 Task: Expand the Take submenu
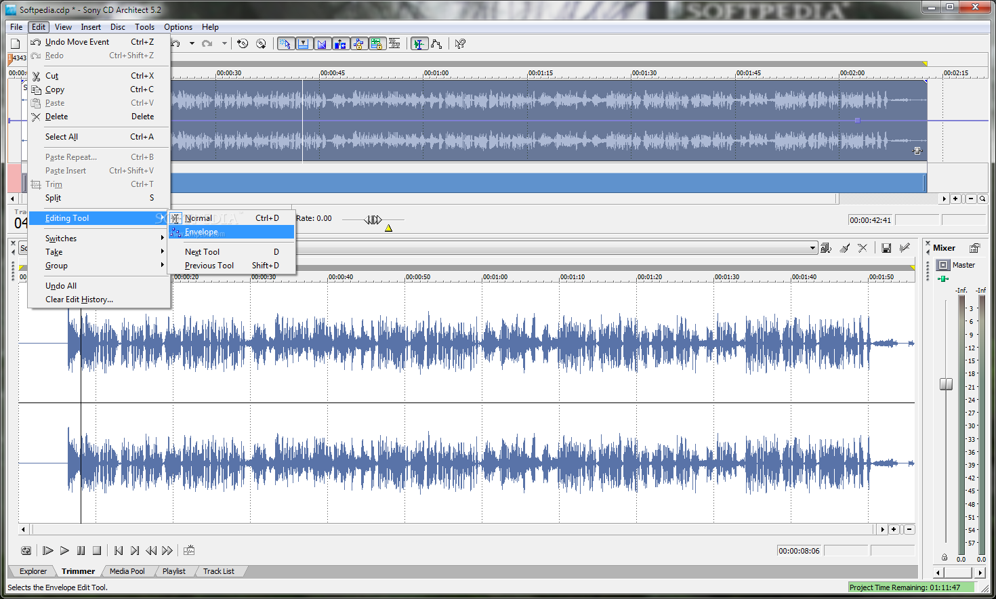pyautogui.click(x=99, y=252)
